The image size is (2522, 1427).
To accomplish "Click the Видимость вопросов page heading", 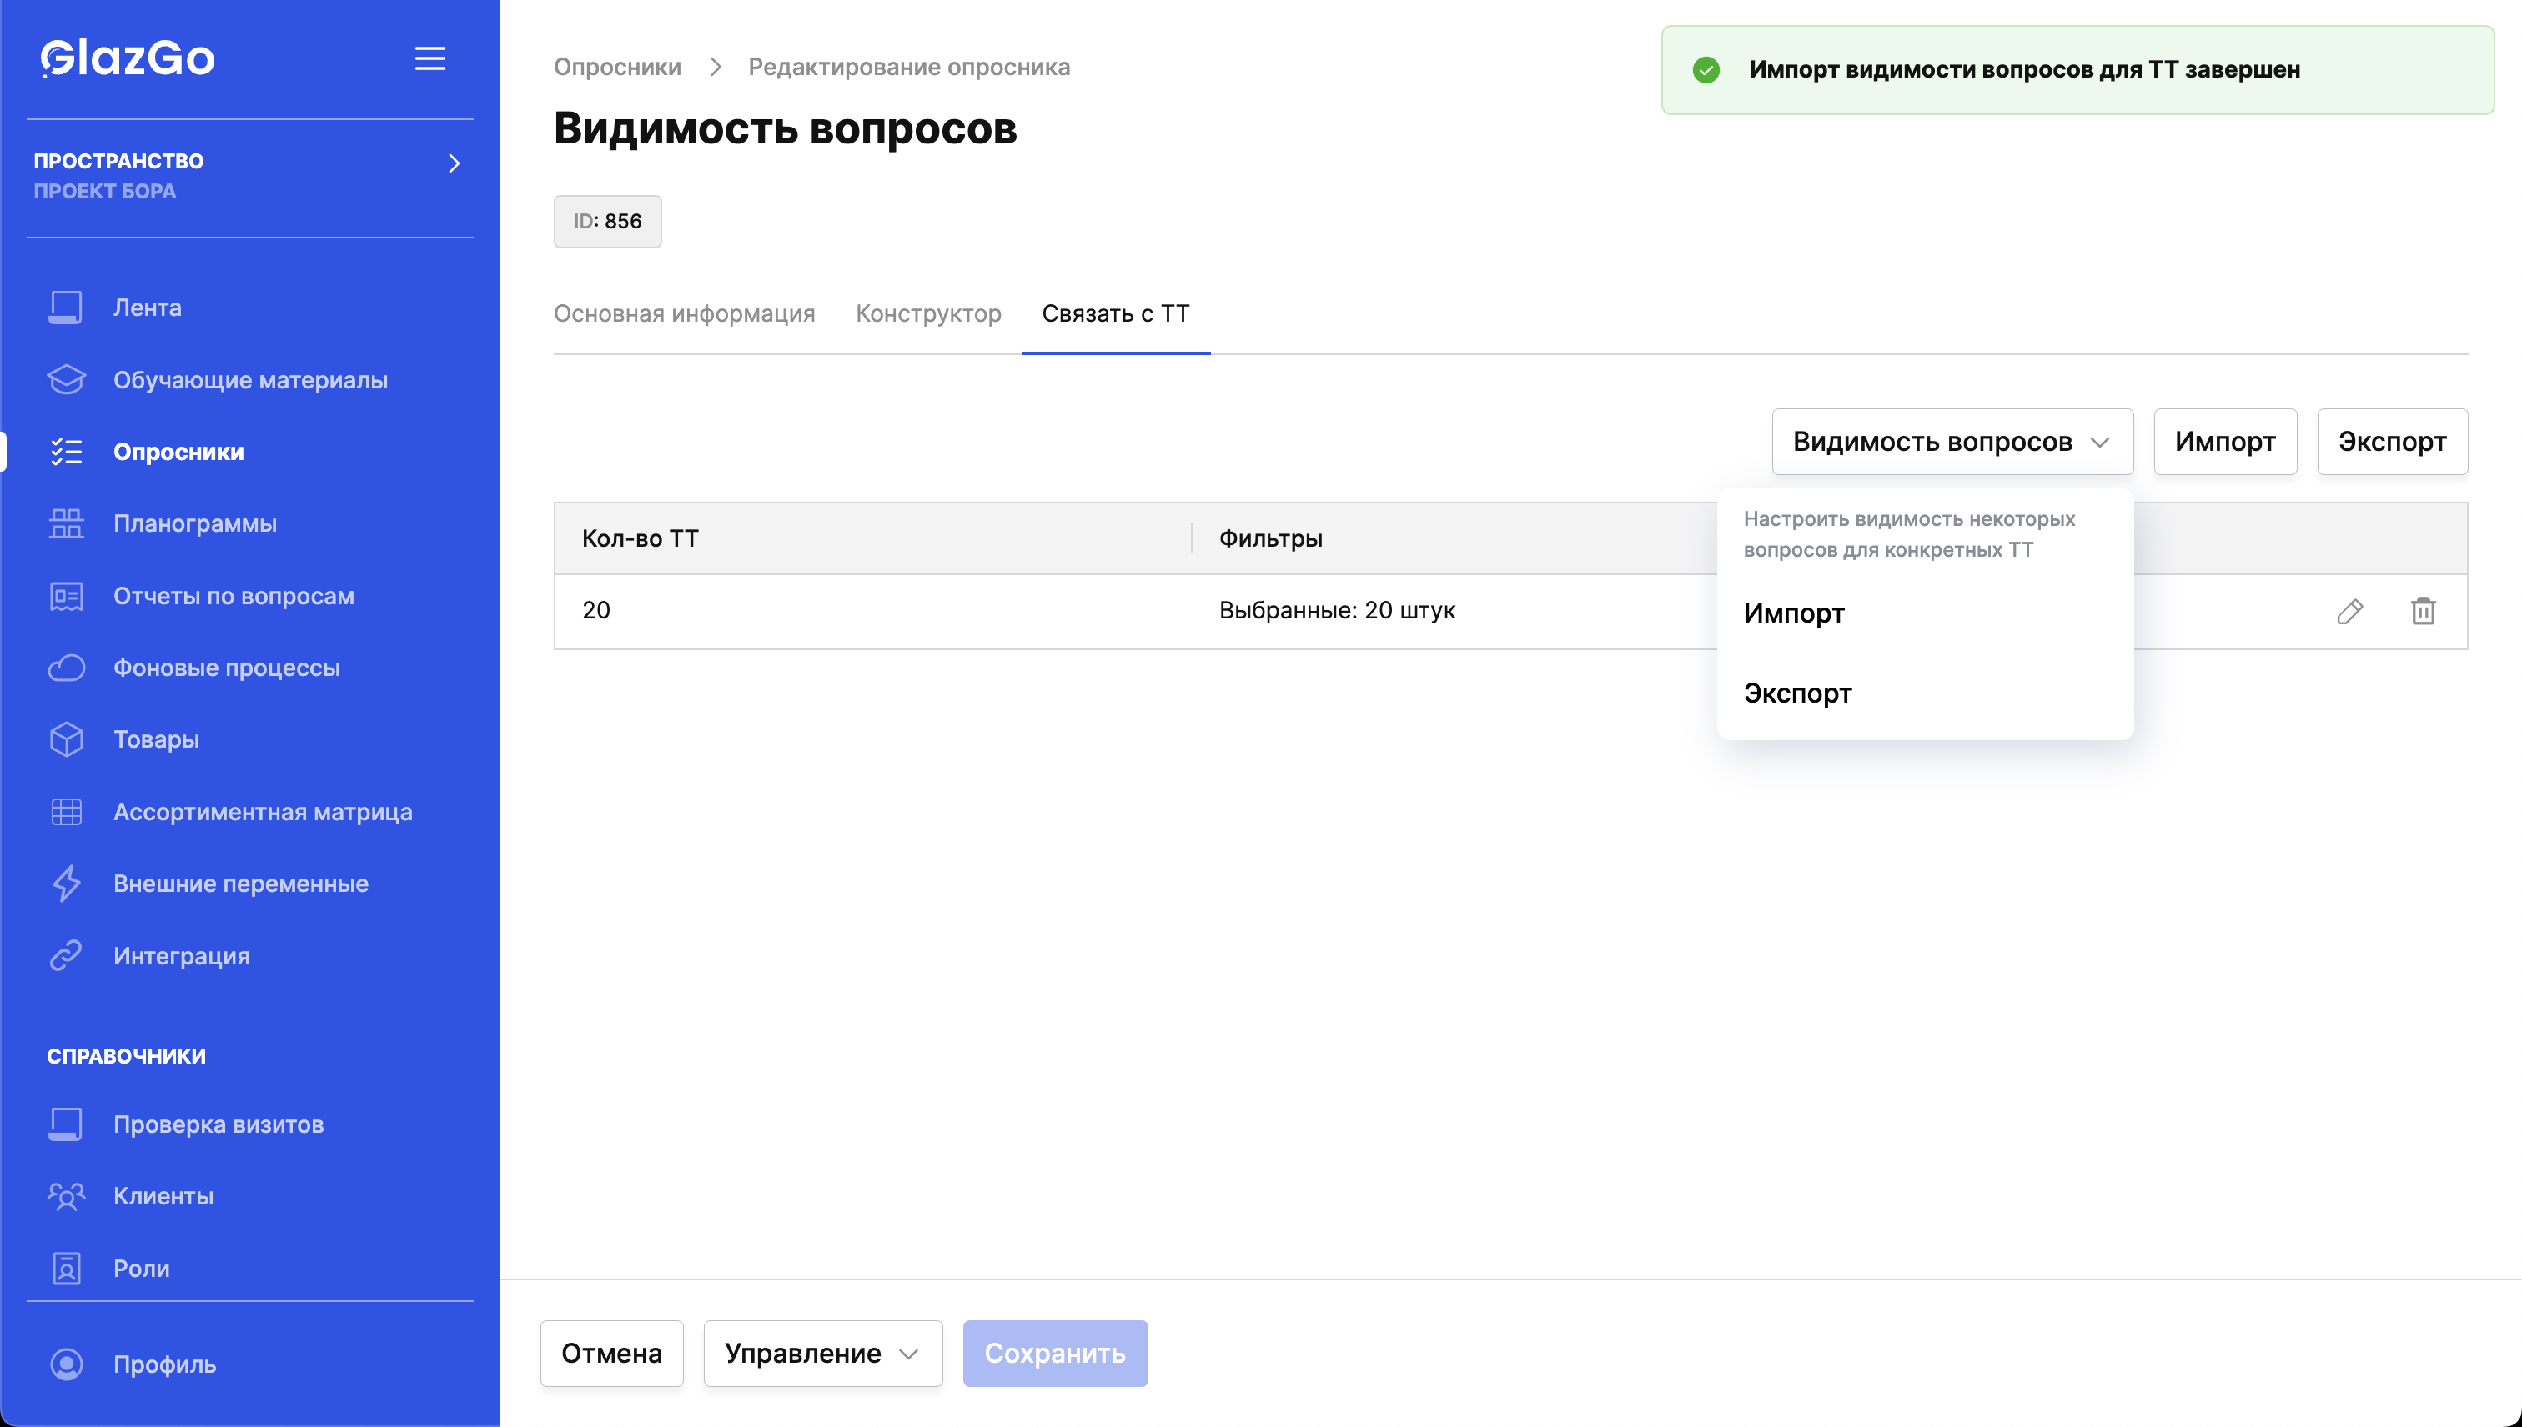I will click(x=786, y=128).
